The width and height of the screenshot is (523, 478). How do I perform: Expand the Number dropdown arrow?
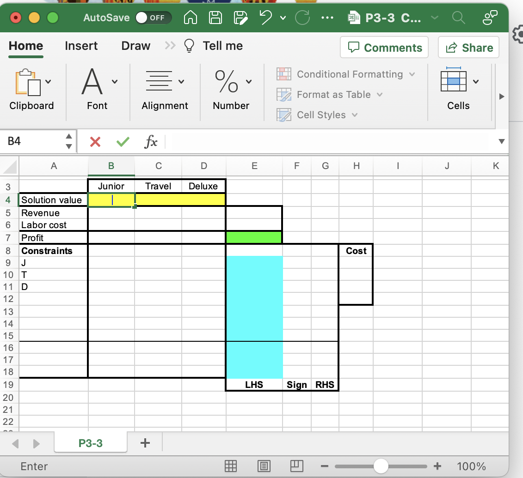[248, 82]
